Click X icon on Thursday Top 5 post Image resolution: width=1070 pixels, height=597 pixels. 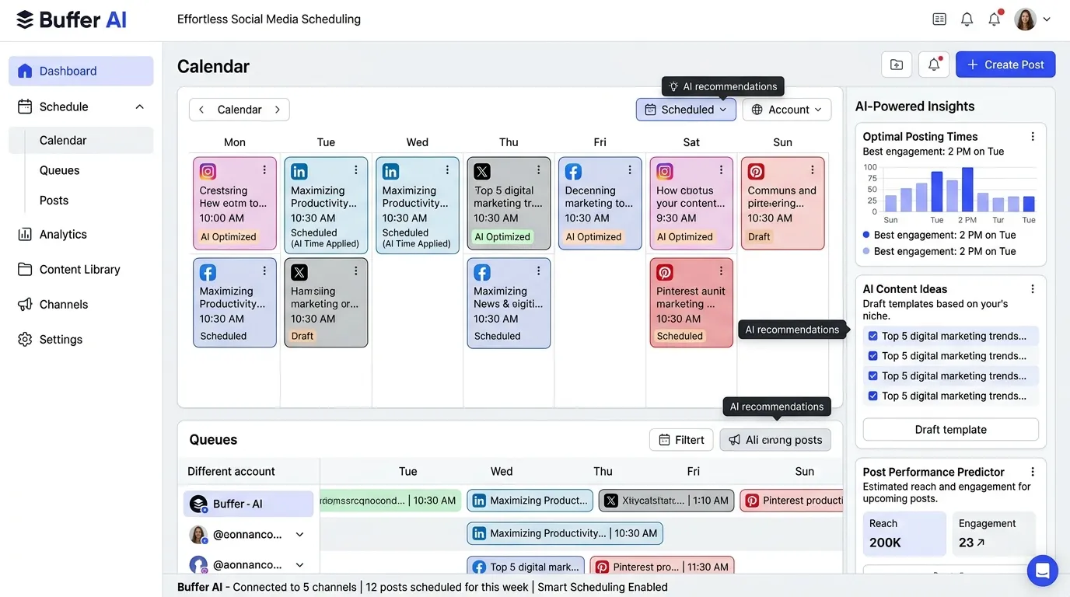click(x=482, y=172)
